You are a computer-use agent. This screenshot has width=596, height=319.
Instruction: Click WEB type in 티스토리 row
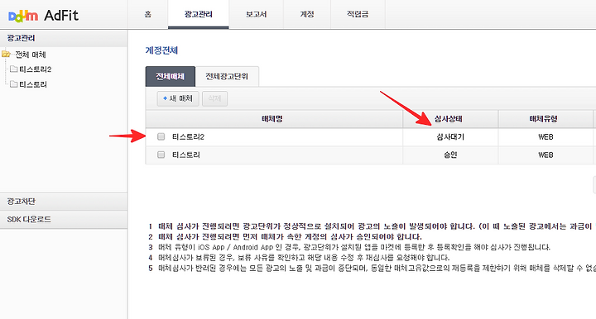coord(546,155)
